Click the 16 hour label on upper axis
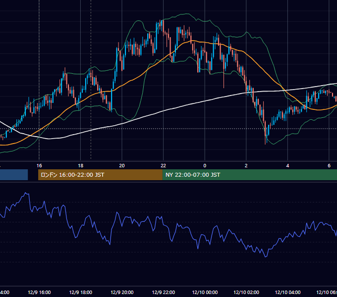This screenshot has height=297, width=337. (x=39, y=166)
